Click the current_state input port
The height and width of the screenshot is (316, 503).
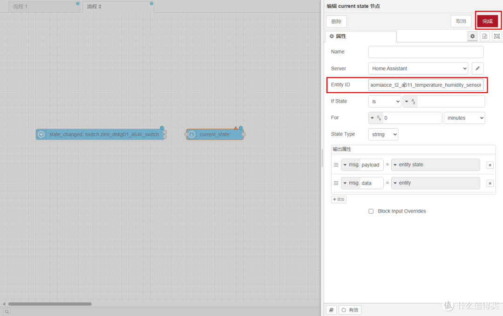(x=186, y=134)
